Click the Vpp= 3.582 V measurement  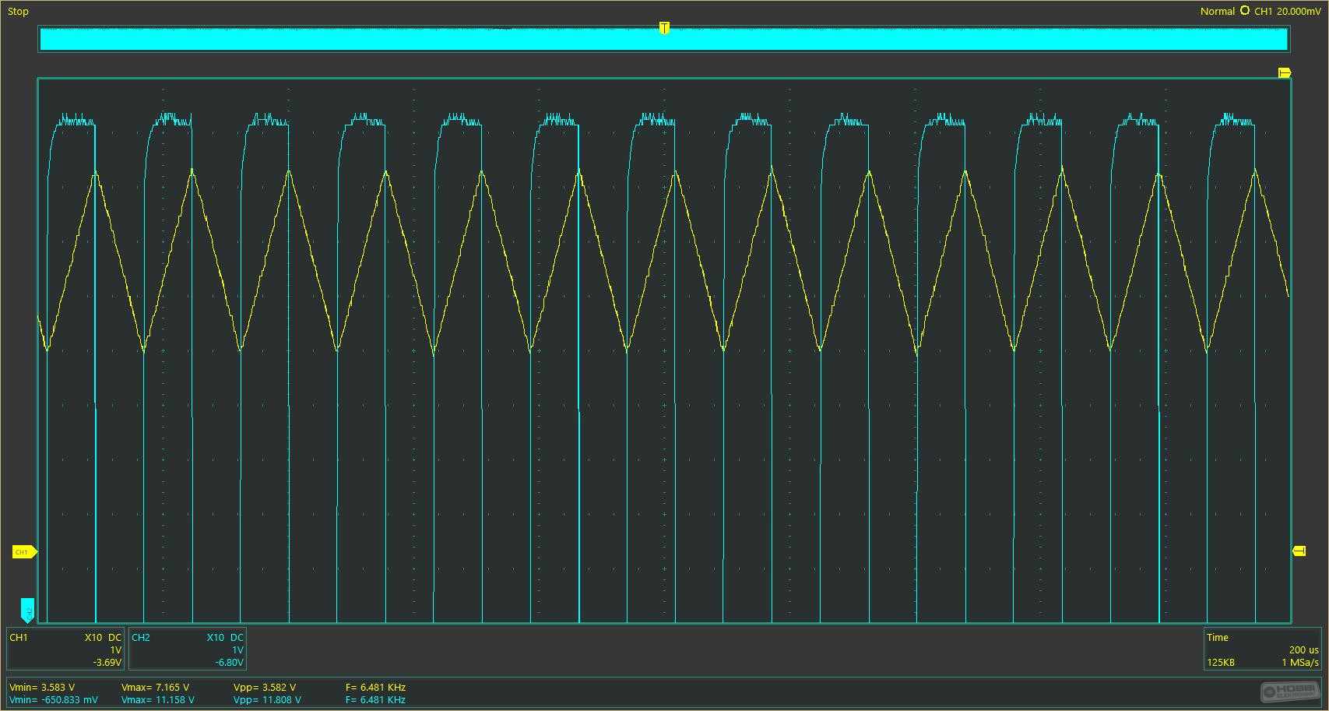click(265, 688)
